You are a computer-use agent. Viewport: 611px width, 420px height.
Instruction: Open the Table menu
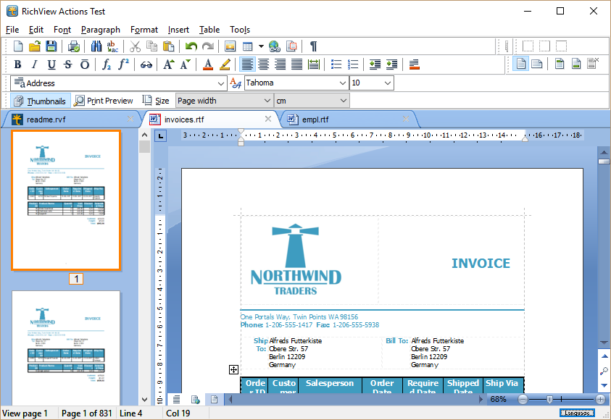pos(209,30)
